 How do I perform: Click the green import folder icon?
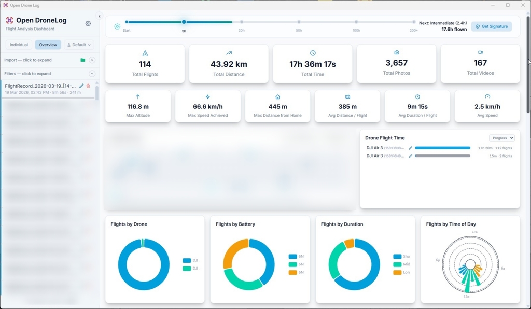(x=83, y=60)
